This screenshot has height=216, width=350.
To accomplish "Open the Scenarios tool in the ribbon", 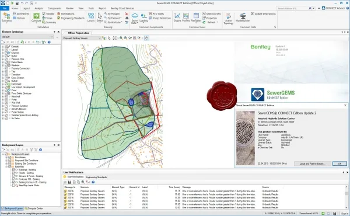I will [6, 18].
